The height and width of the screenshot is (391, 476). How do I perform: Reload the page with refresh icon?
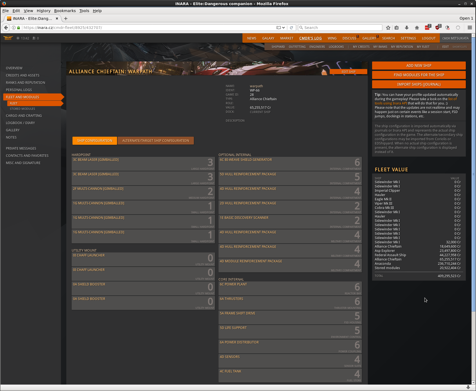click(291, 28)
